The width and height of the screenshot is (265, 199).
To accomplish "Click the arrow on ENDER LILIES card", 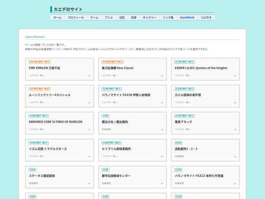I will [235, 76].
